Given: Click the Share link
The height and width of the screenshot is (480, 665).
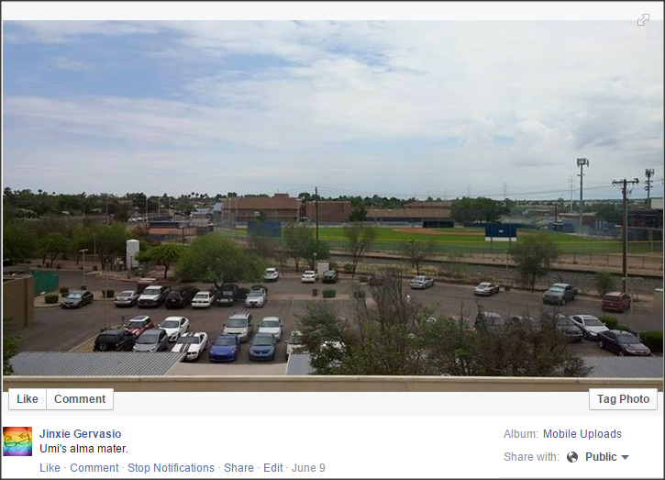Looking at the screenshot, I should pos(238,468).
